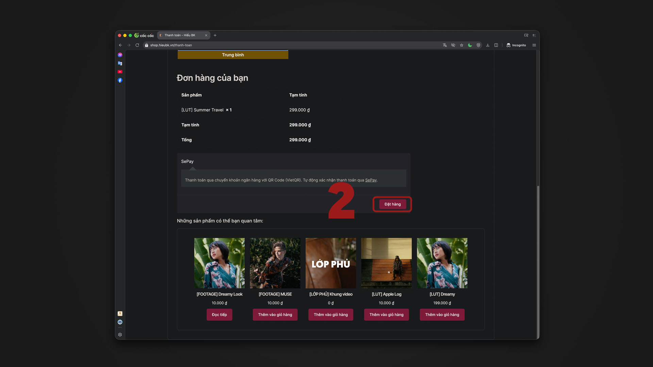Bookmark this page with the star icon
The height and width of the screenshot is (367, 653).
coord(462,45)
